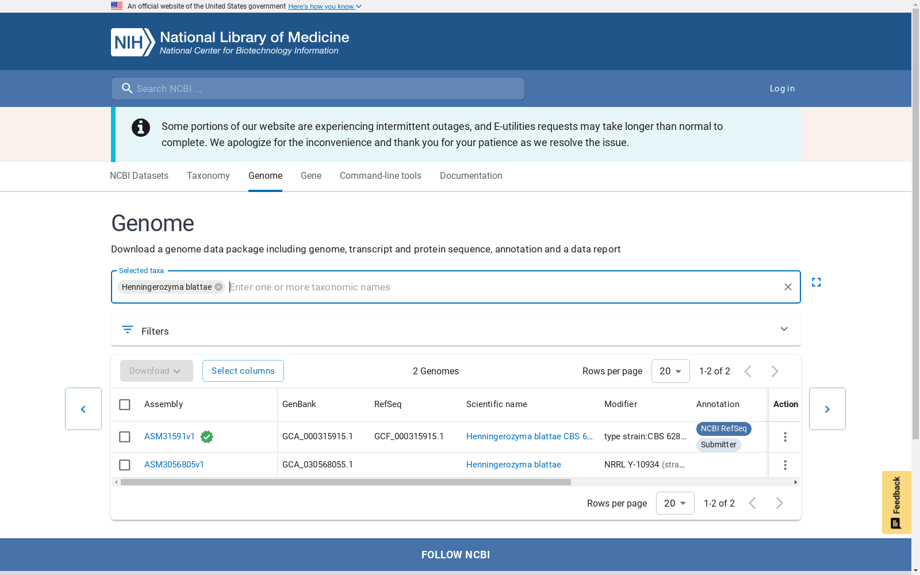Click the NCBI RefSeq annotation badge

[x=724, y=429]
